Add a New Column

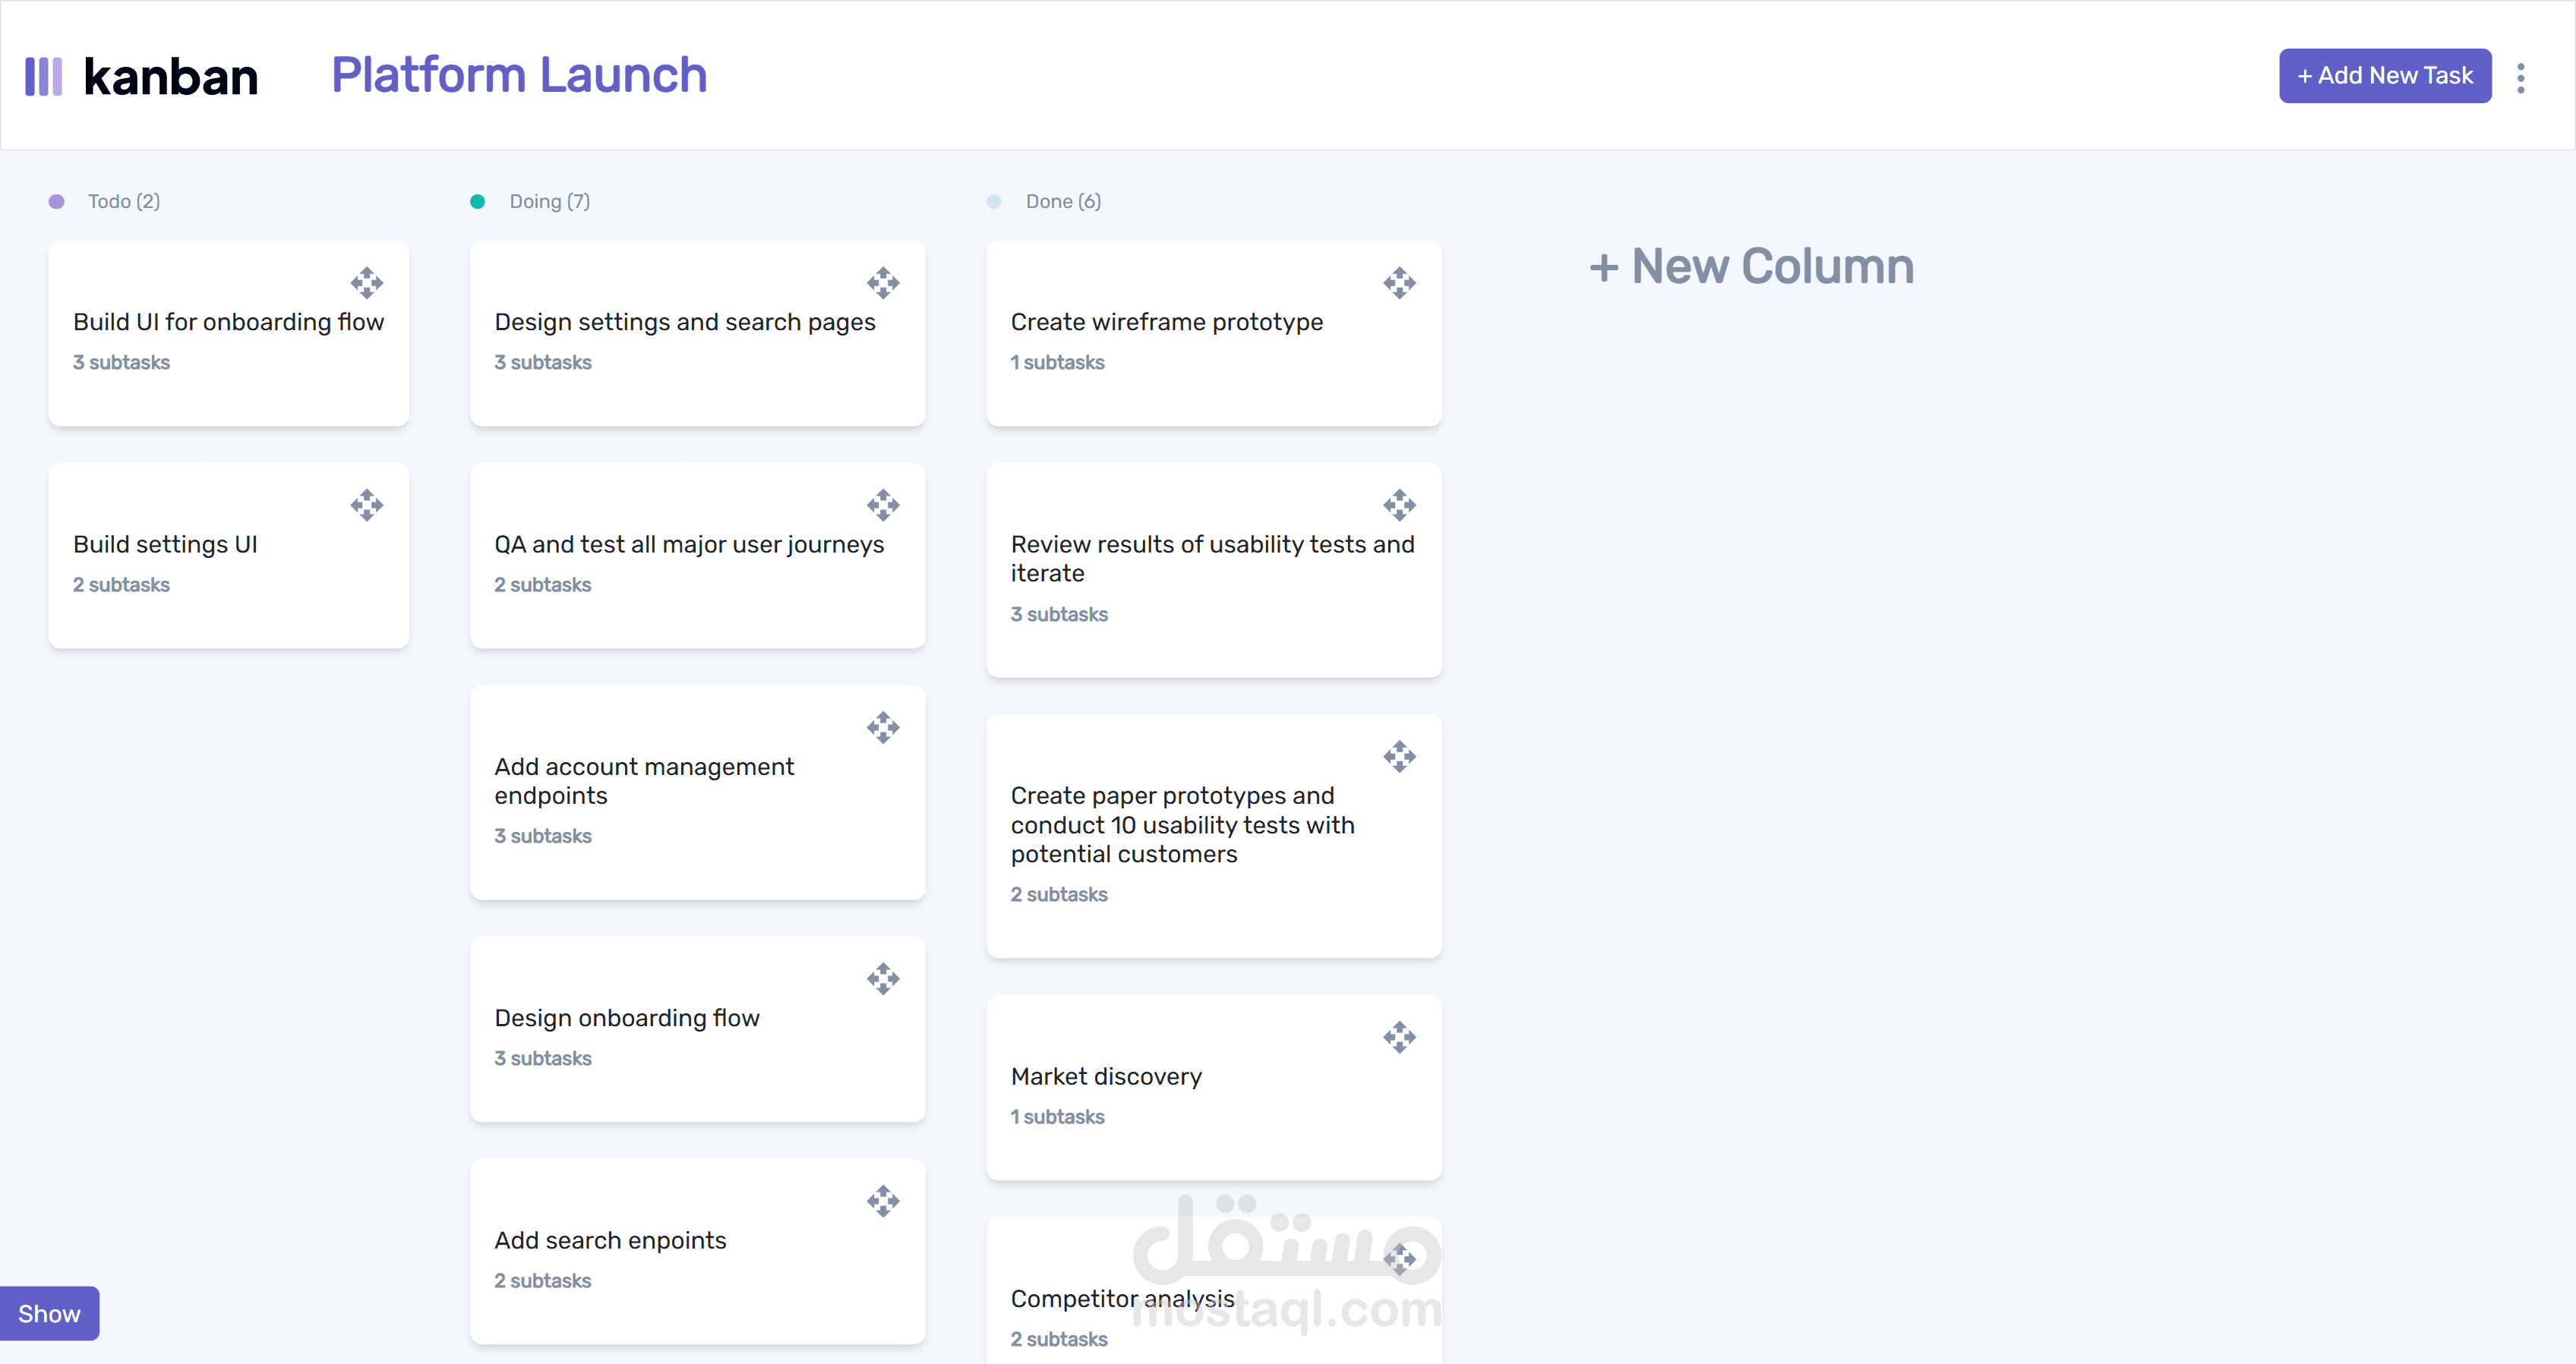click(1751, 267)
